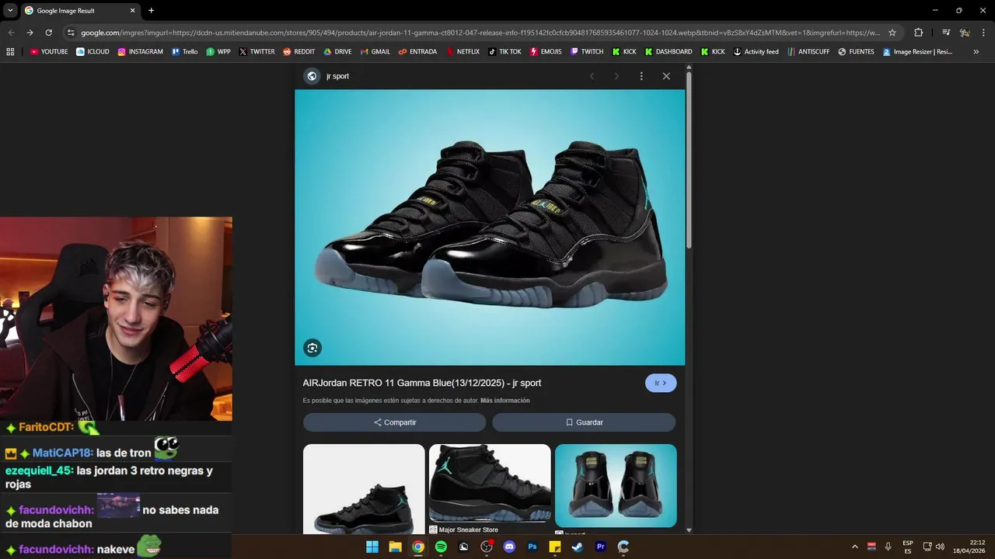Open Premiere Pro from taskbar
The width and height of the screenshot is (995, 559).
[600, 547]
